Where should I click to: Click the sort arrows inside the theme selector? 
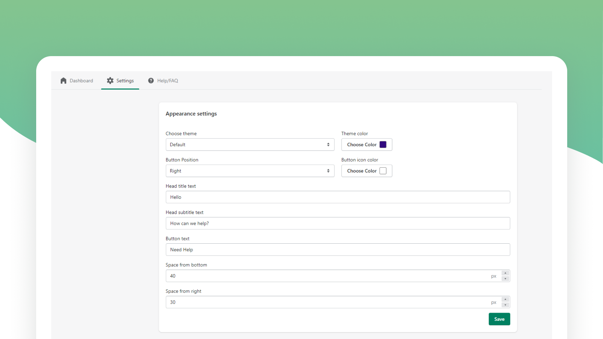328,144
